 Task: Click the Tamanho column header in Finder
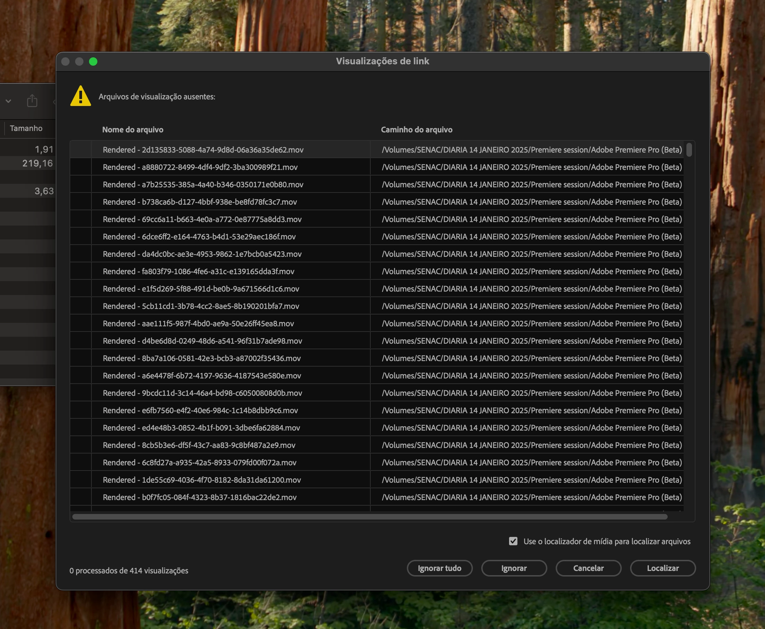[x=26, y=128]
